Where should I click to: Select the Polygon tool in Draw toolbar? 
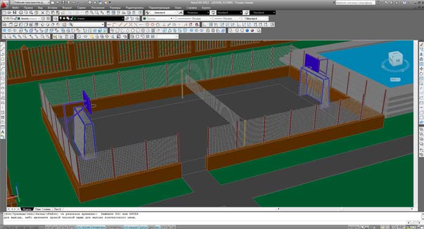[x=2, y=59]
